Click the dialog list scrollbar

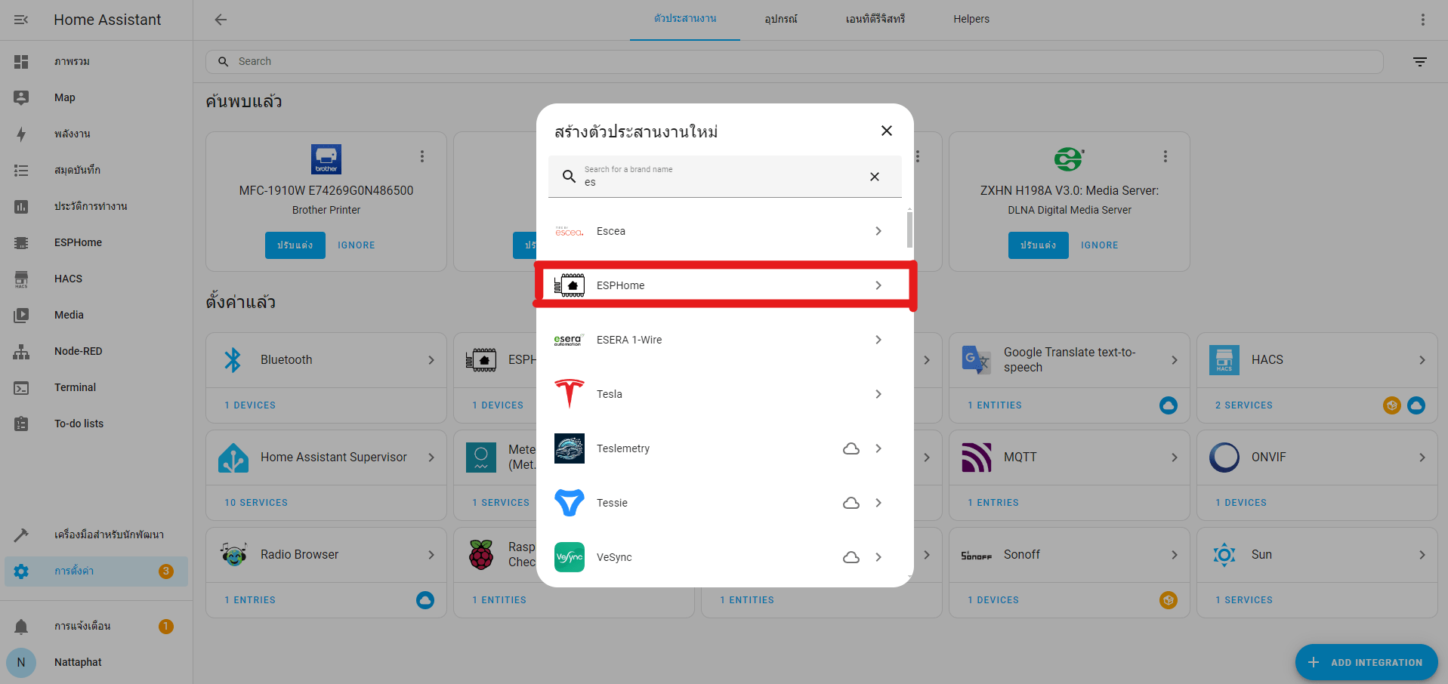coord(909,230)
